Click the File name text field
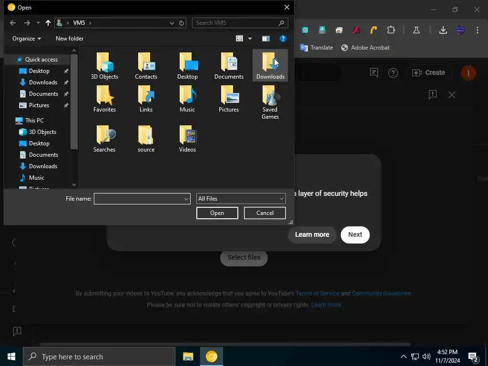The height and width of the screenshot is (366, 488). (139, 199)
